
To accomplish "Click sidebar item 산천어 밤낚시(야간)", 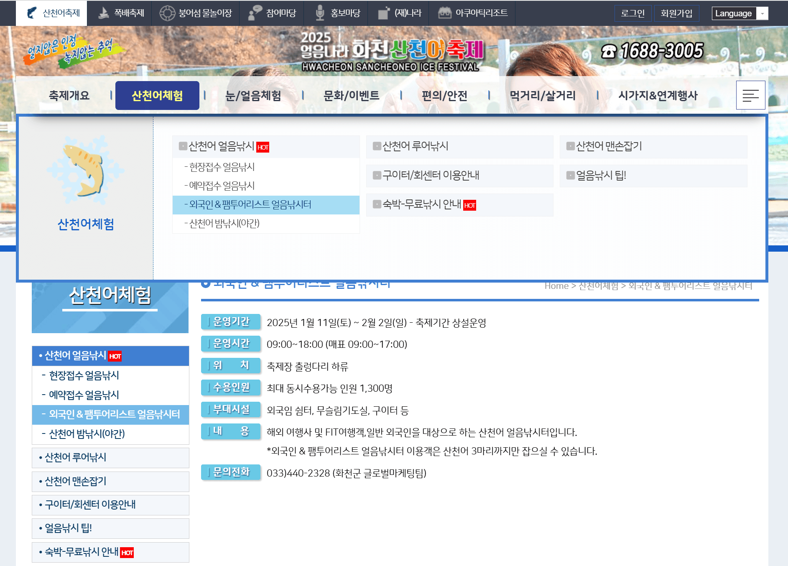I will (110, 434).
